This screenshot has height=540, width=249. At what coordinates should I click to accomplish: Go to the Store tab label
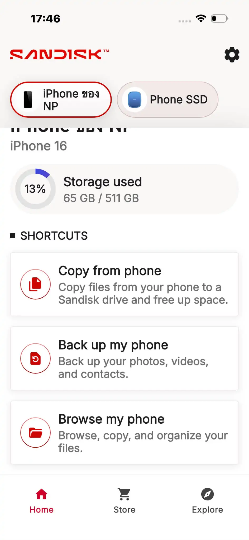[124, 510]
